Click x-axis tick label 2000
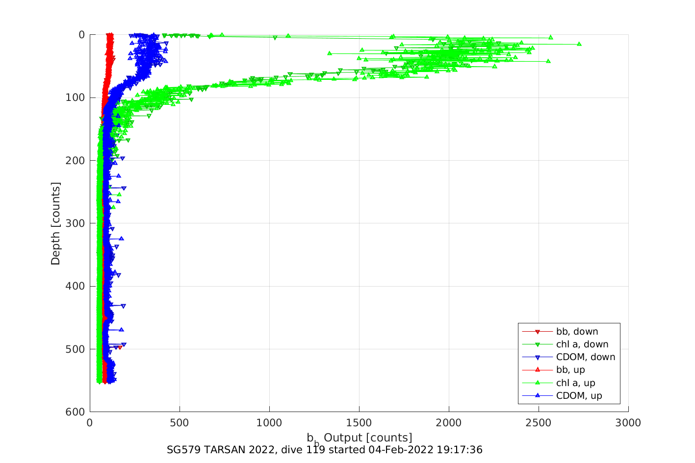695x463 pixels. tap(449, 423)
